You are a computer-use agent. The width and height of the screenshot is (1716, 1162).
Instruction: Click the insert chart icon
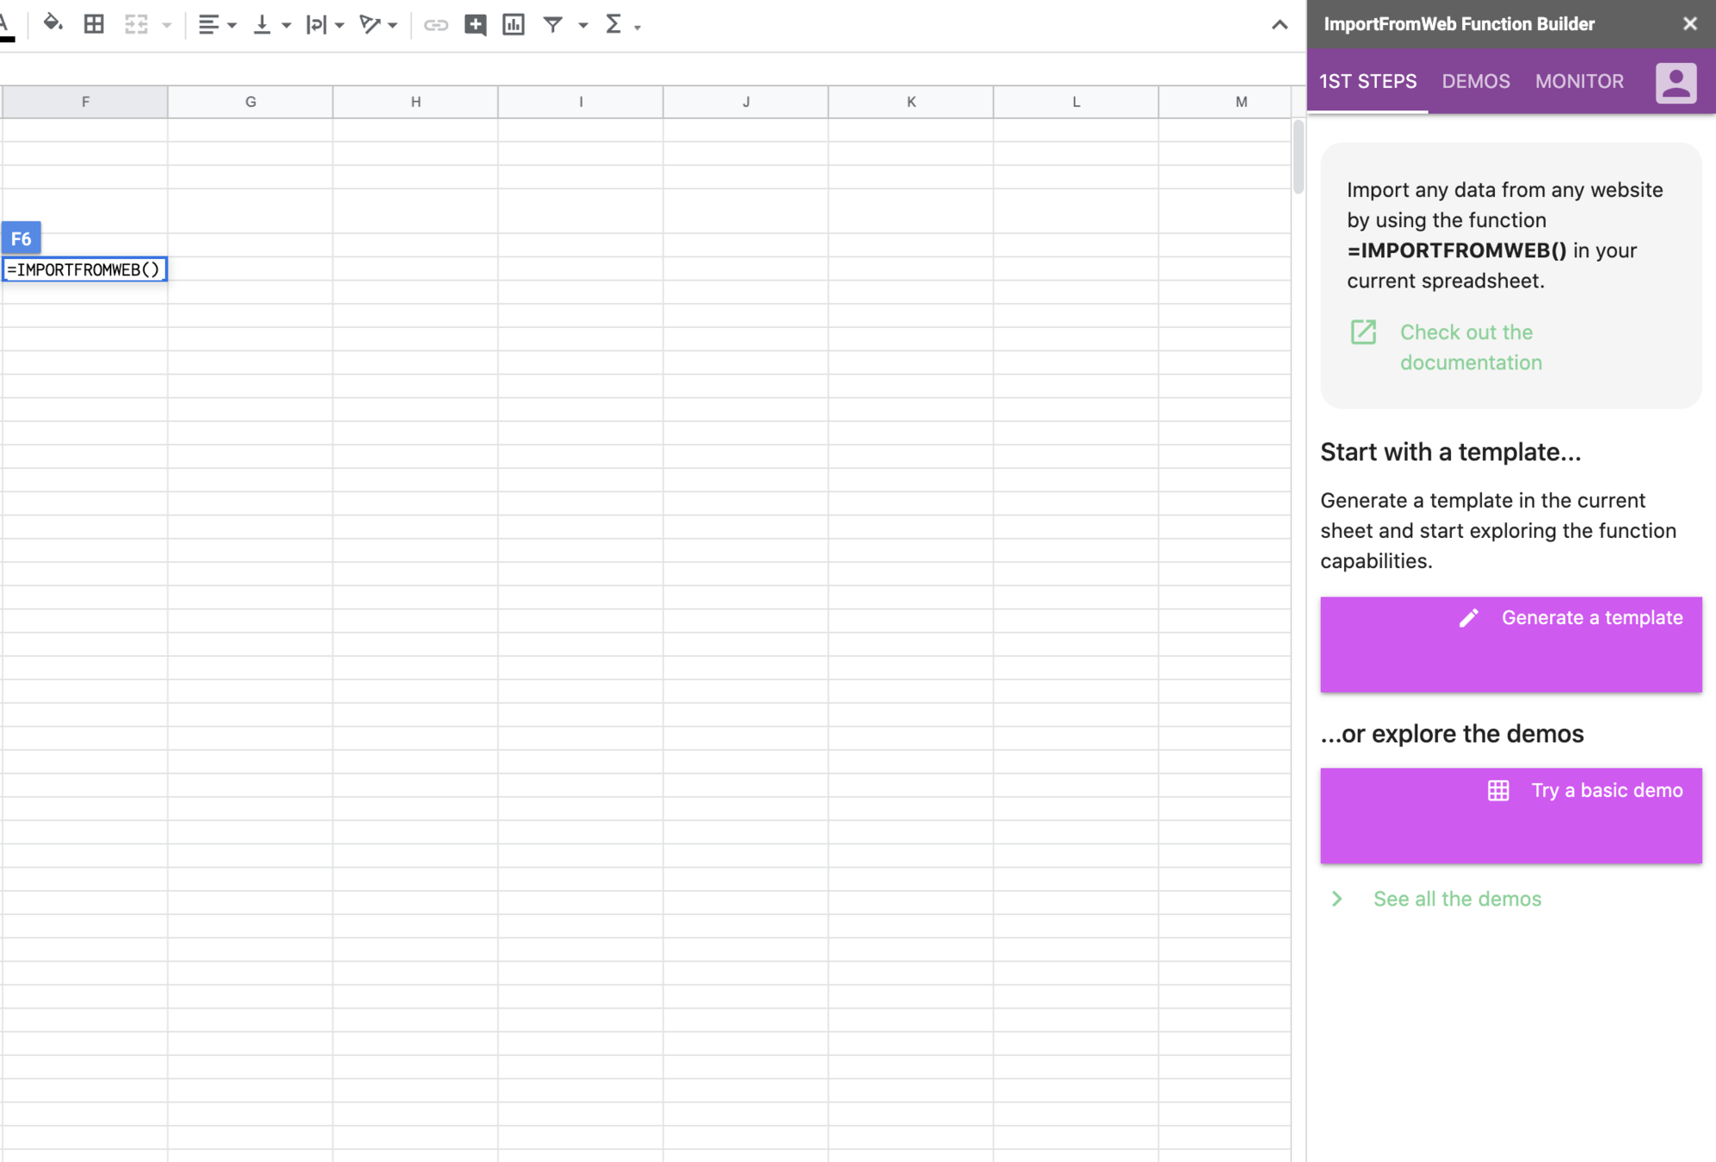pyautogui.click(x=514, y=25)
